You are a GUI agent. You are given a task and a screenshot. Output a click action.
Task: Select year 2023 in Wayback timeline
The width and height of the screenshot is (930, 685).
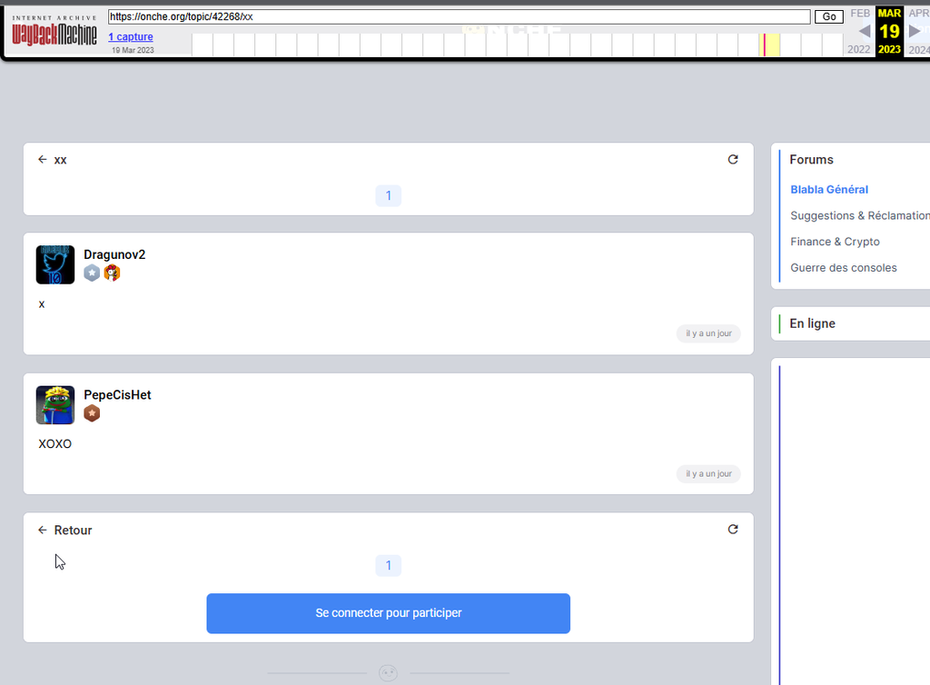tap(889, 49)
